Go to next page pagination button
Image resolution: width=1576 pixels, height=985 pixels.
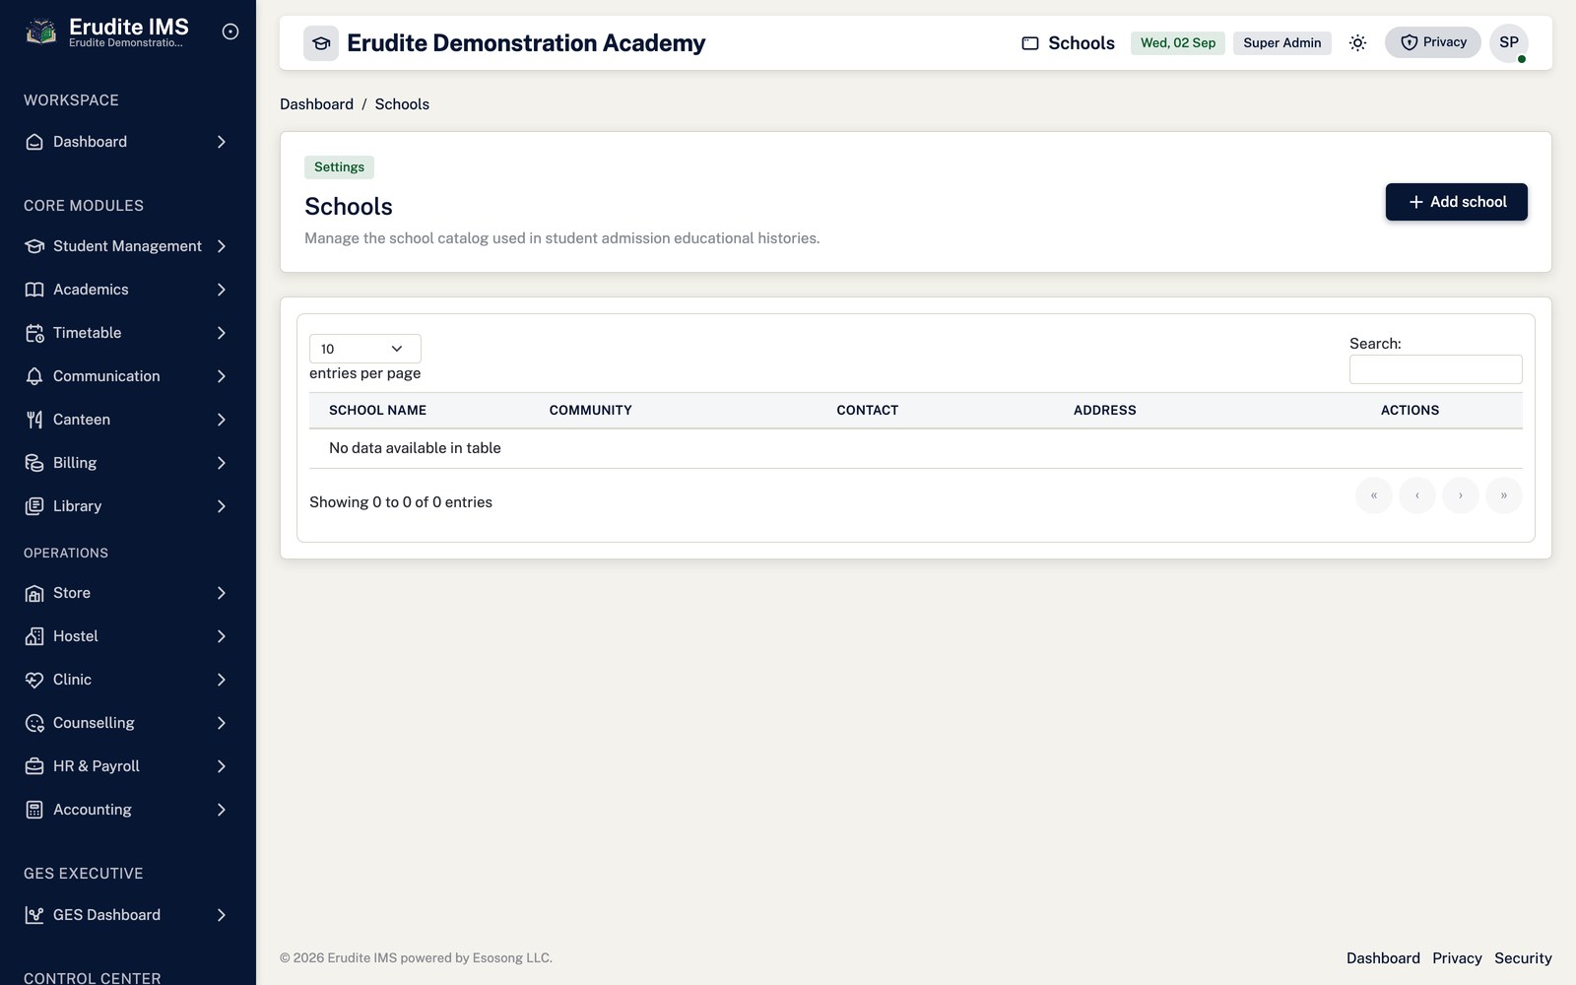tap(1460, 495)
